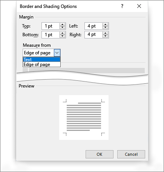Click the Right margin value field

(x=94, y=35)
